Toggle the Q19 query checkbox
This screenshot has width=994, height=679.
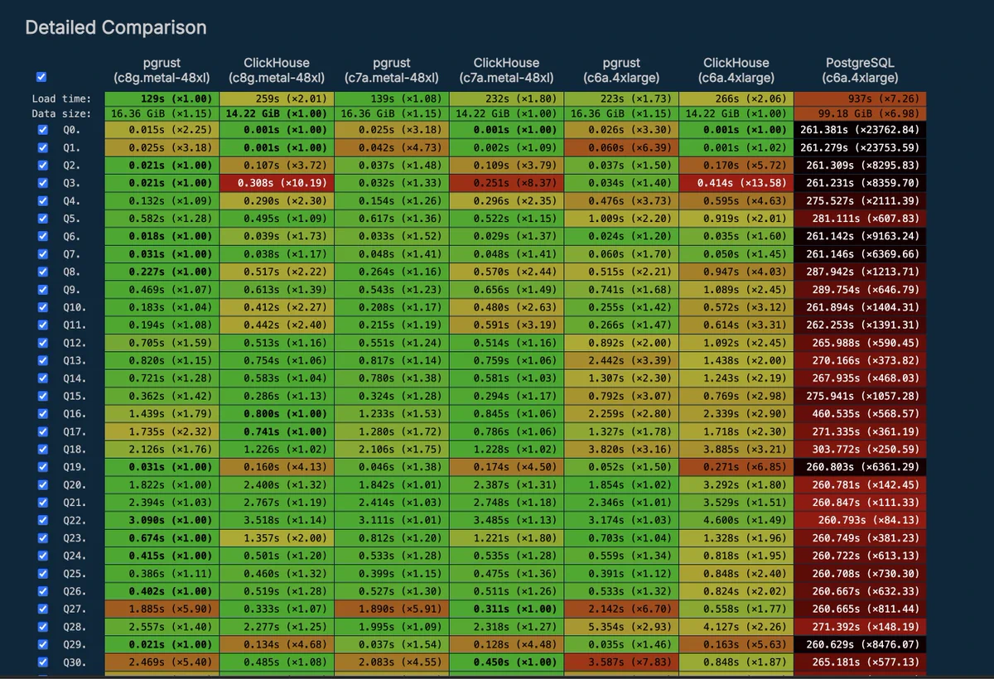point(42,466)
